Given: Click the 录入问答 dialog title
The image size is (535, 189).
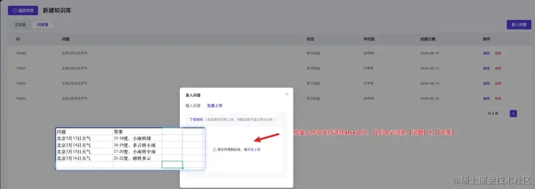Looking at the screenshot, I should (193, 95).
